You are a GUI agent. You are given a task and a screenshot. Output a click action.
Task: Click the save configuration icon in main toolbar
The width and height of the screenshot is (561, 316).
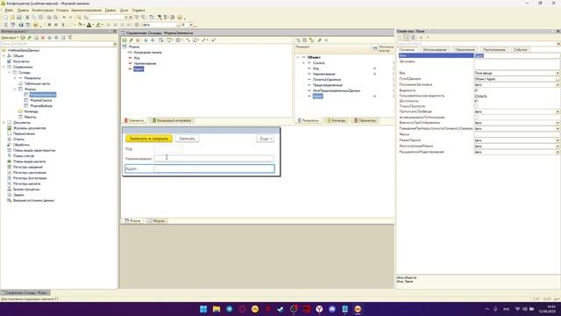tap(19, 18)
